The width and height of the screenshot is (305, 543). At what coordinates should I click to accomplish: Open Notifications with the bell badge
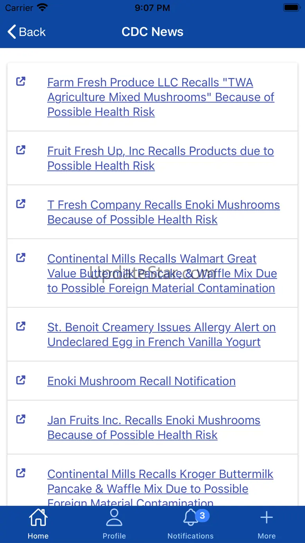(x=190, y=524)
